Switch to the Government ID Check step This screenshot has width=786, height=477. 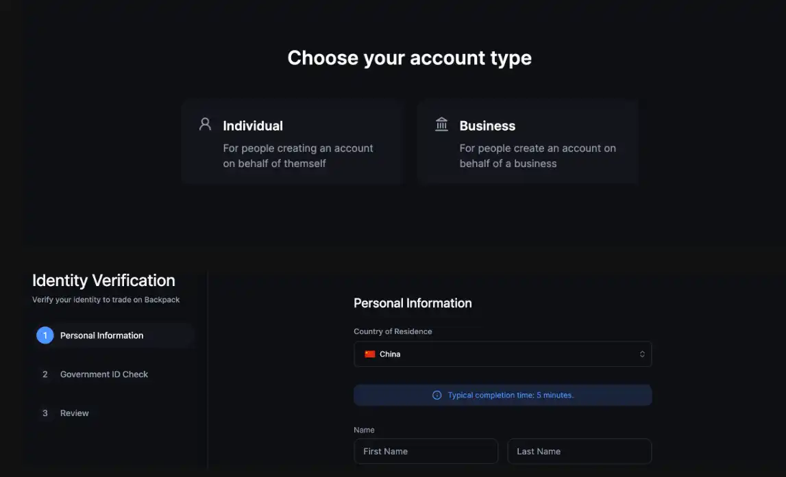tap(104, 374)
